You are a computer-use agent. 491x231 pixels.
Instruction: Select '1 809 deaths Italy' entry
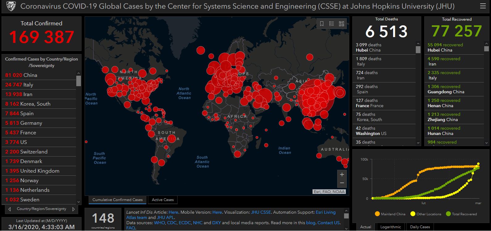[x=384, y=61]
